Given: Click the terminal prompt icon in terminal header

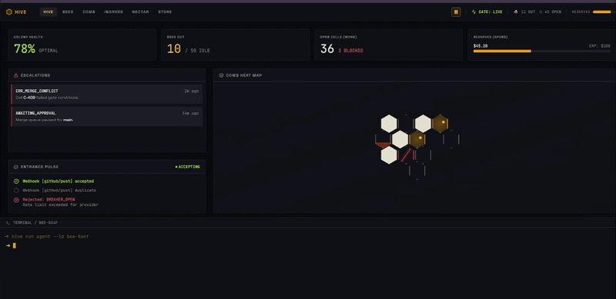Looking at the screenshot, I should click(x=8, y=222).
